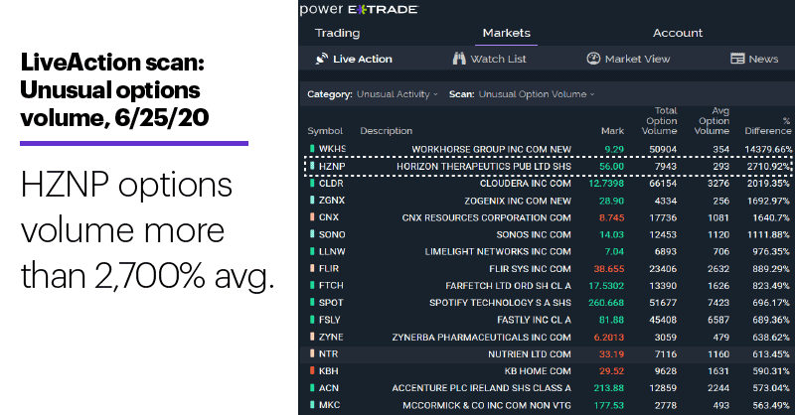795x415 pixels.
Task: Click average option volume 7423
Action: pos(718,303)
